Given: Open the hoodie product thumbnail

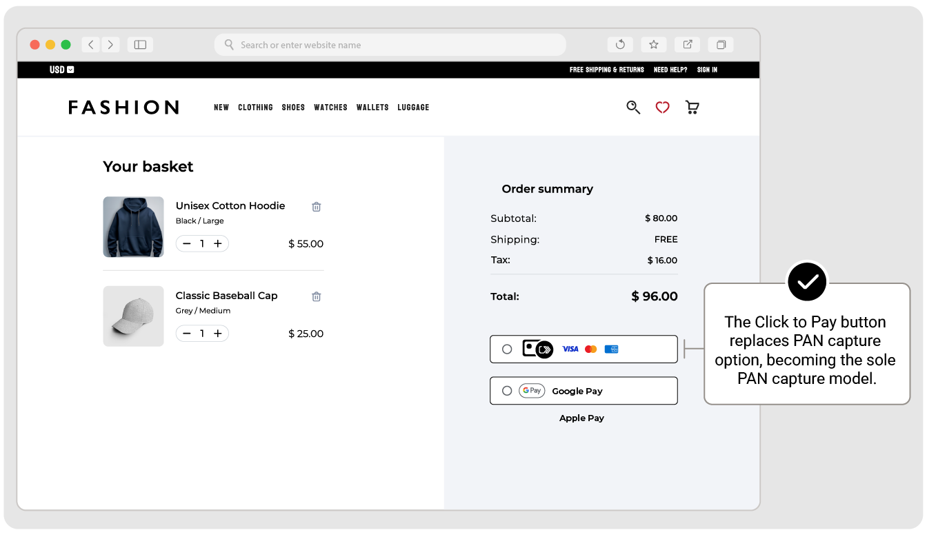Looking at the screenshot, I should click(x=134, y=227).
